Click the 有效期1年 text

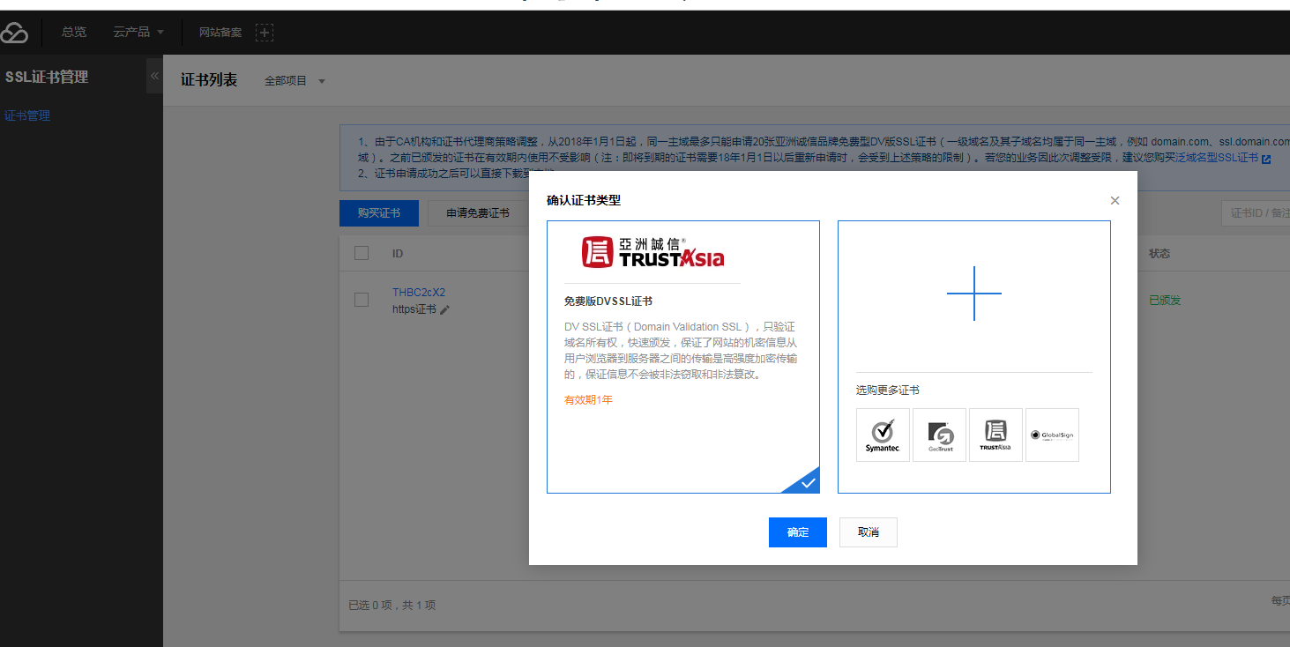point(588,399)
